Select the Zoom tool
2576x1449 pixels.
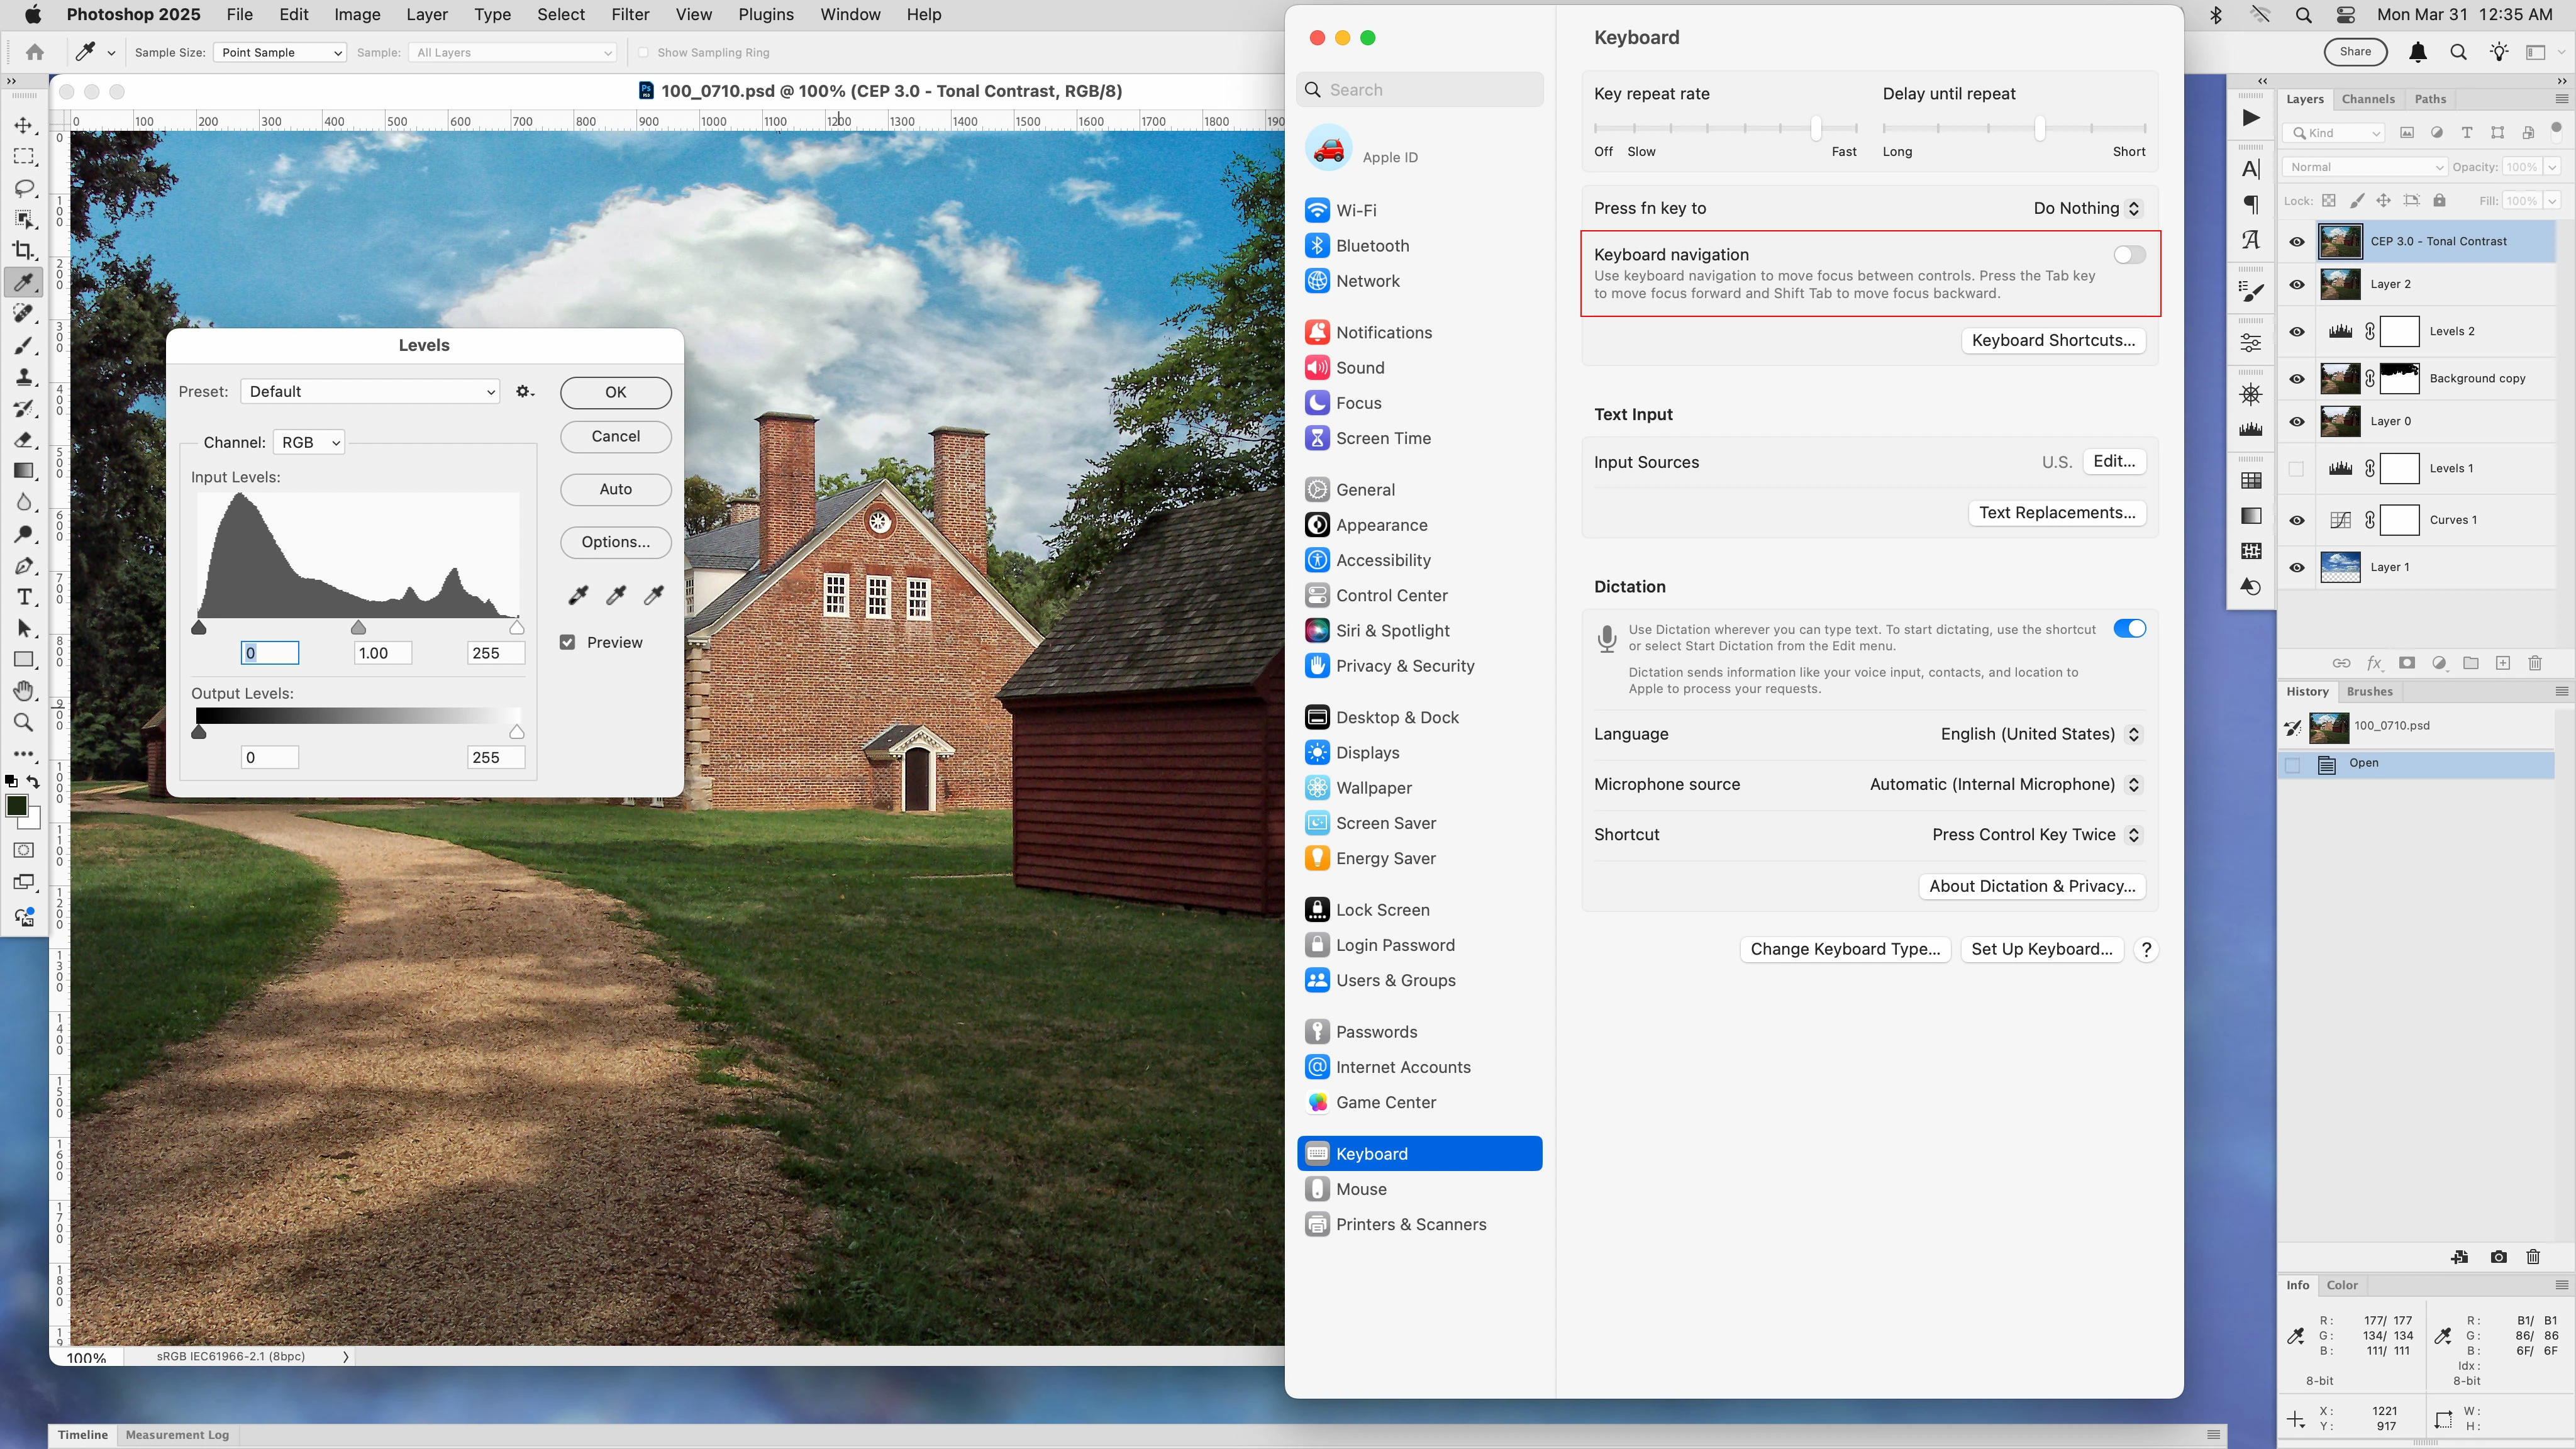24,722
